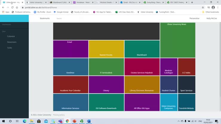Open the Email tile
This screenshot has height=124, width=221.
coord(71,49)
